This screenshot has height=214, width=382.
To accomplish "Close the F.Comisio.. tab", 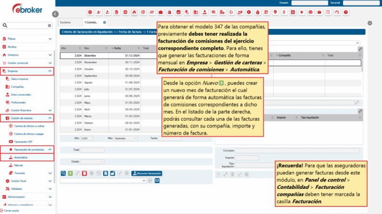I will 105,22.
